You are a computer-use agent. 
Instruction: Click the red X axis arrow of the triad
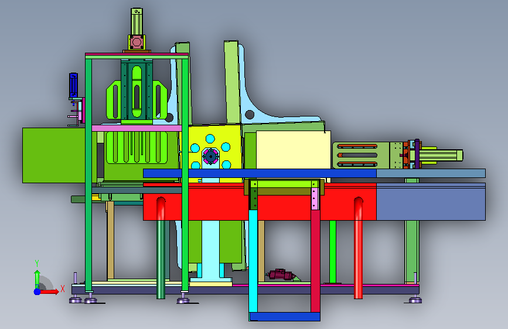[x=49, y=292]
